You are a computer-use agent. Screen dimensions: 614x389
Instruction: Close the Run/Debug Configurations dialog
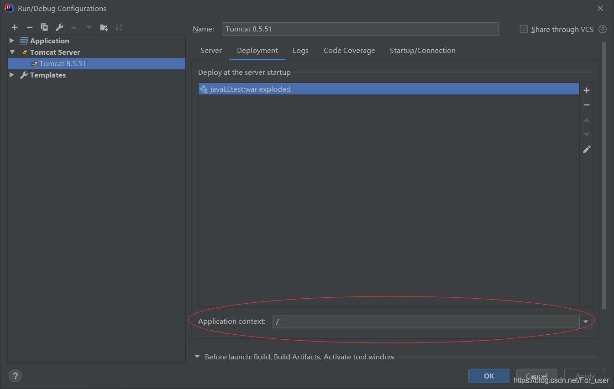(x=600, y=8)
